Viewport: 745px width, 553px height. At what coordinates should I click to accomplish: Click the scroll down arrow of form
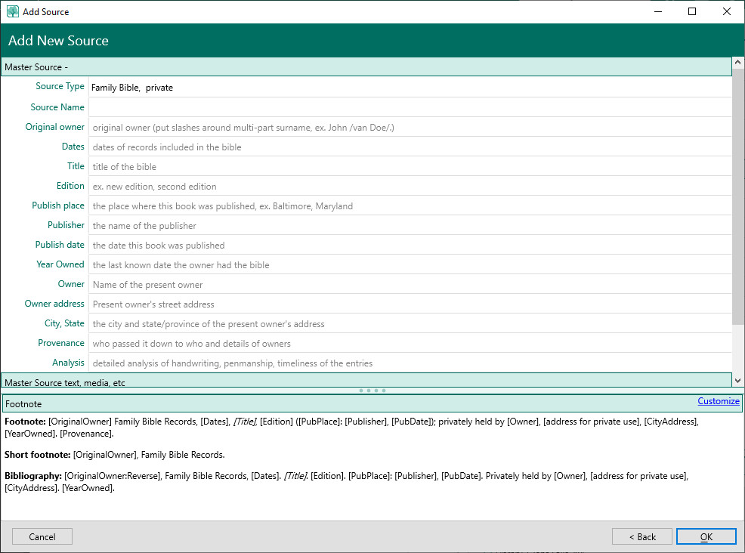(738, 380)
